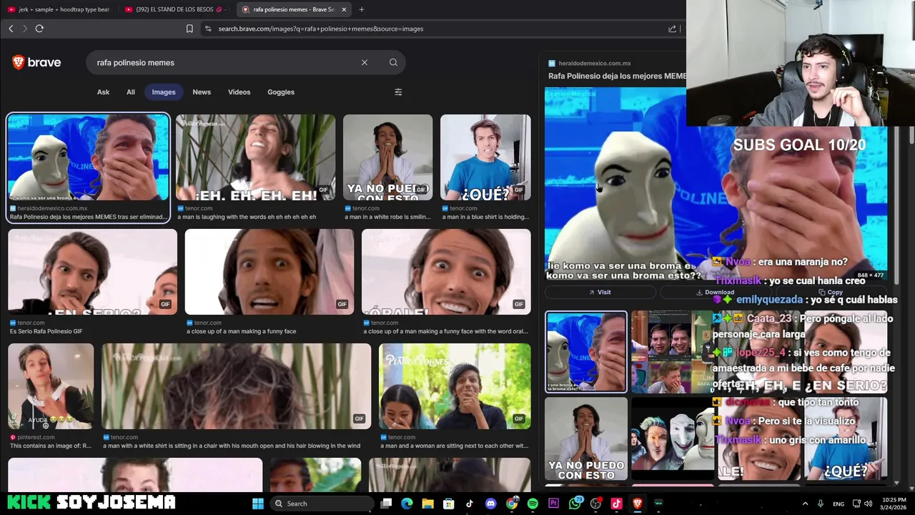Reload the page with the refresh icon
This screenshot has width=915, height=515.
click(39, 29)
